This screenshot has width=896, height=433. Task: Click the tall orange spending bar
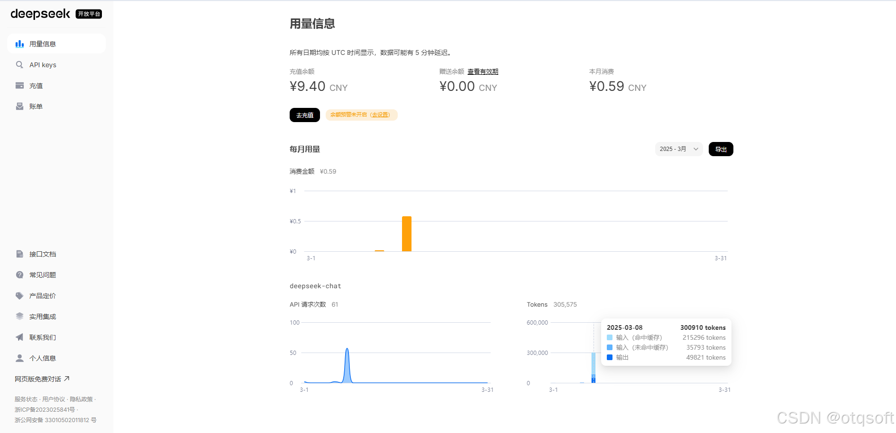tap(407, 234)
